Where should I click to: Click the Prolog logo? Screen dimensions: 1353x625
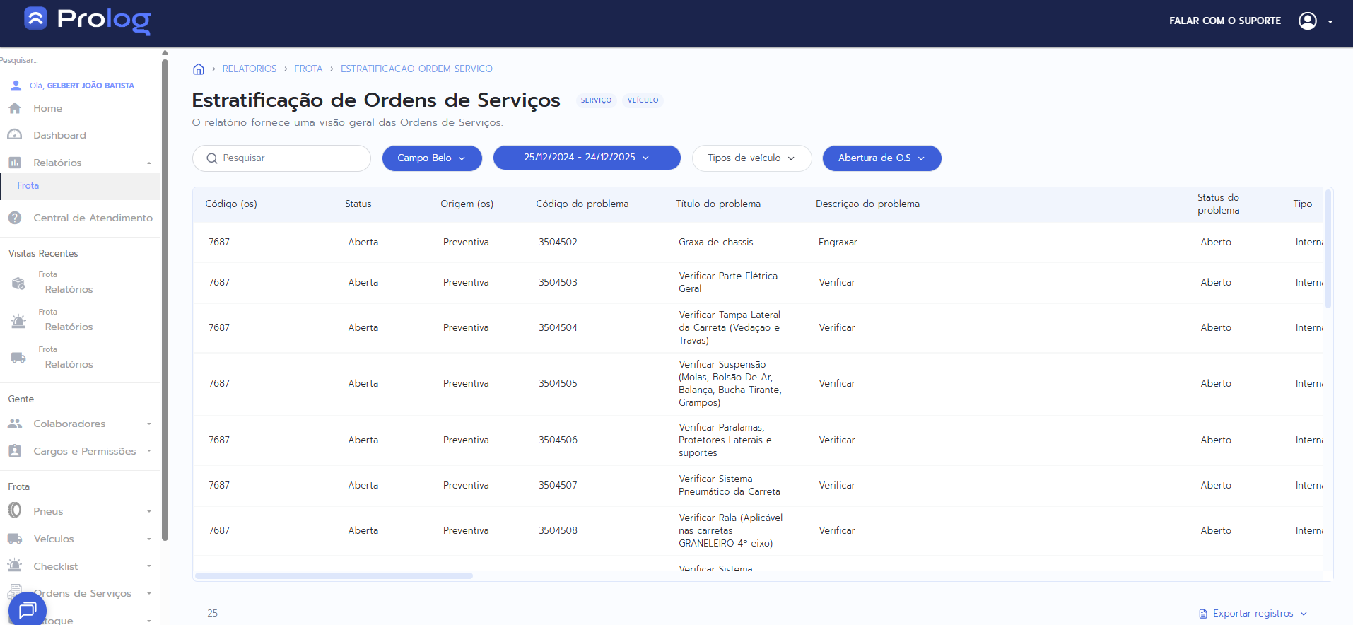[88, 20]
